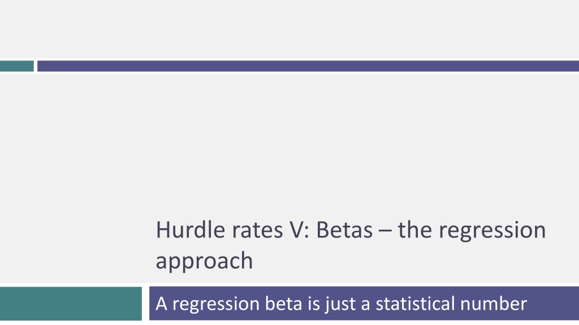Click the word 'approach' in the title
Viewport: 579px width, 325px height.
pyautogui.click(x=204, y=261)
